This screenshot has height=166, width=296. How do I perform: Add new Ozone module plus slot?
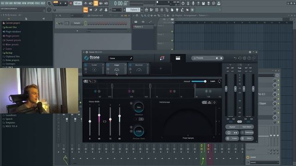(x=160, y=69)
